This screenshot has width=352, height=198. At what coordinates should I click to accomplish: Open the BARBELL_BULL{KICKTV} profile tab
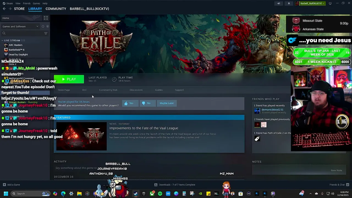[x=89, y=9]
